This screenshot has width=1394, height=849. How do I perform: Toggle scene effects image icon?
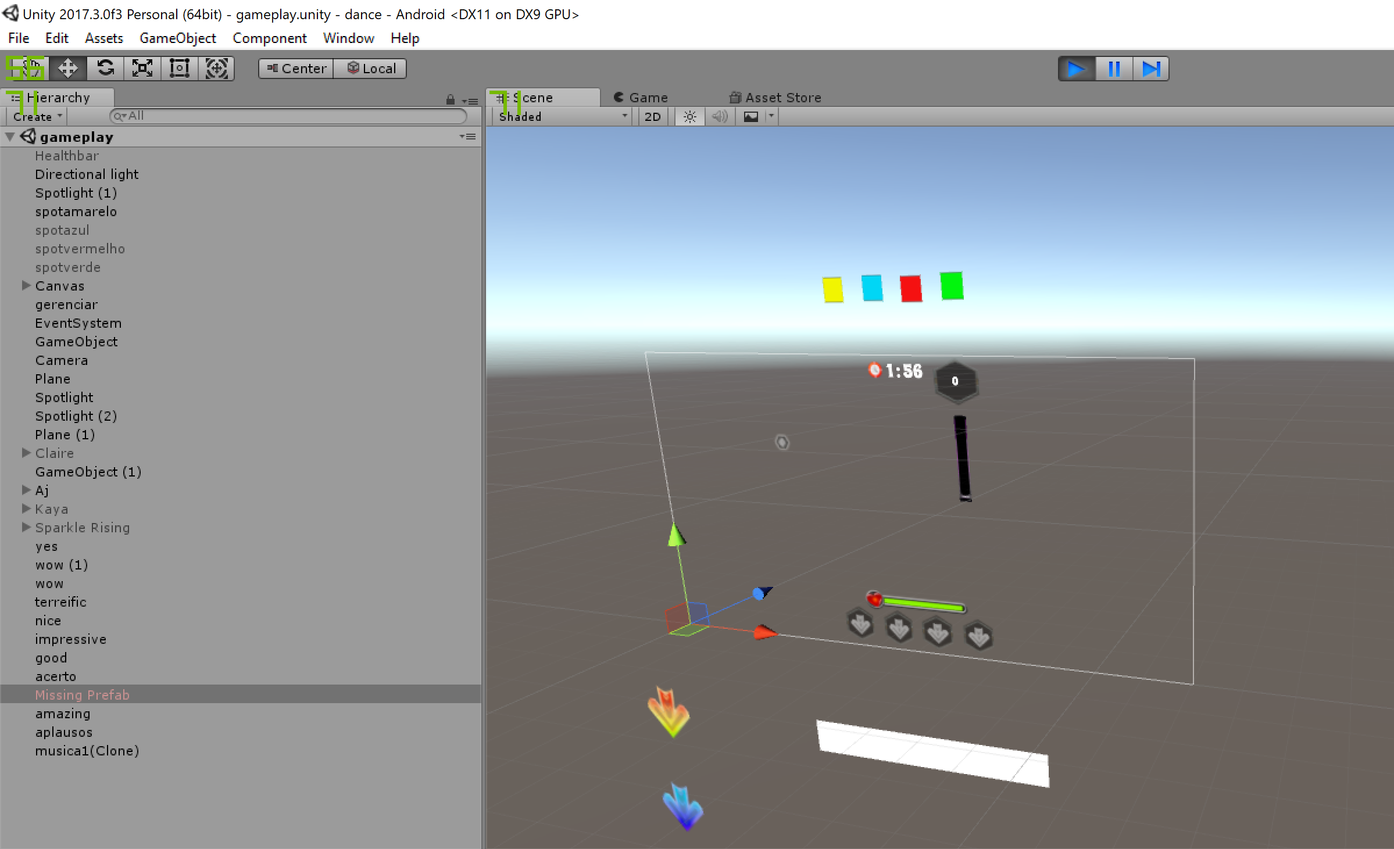(x=751, y=117)
